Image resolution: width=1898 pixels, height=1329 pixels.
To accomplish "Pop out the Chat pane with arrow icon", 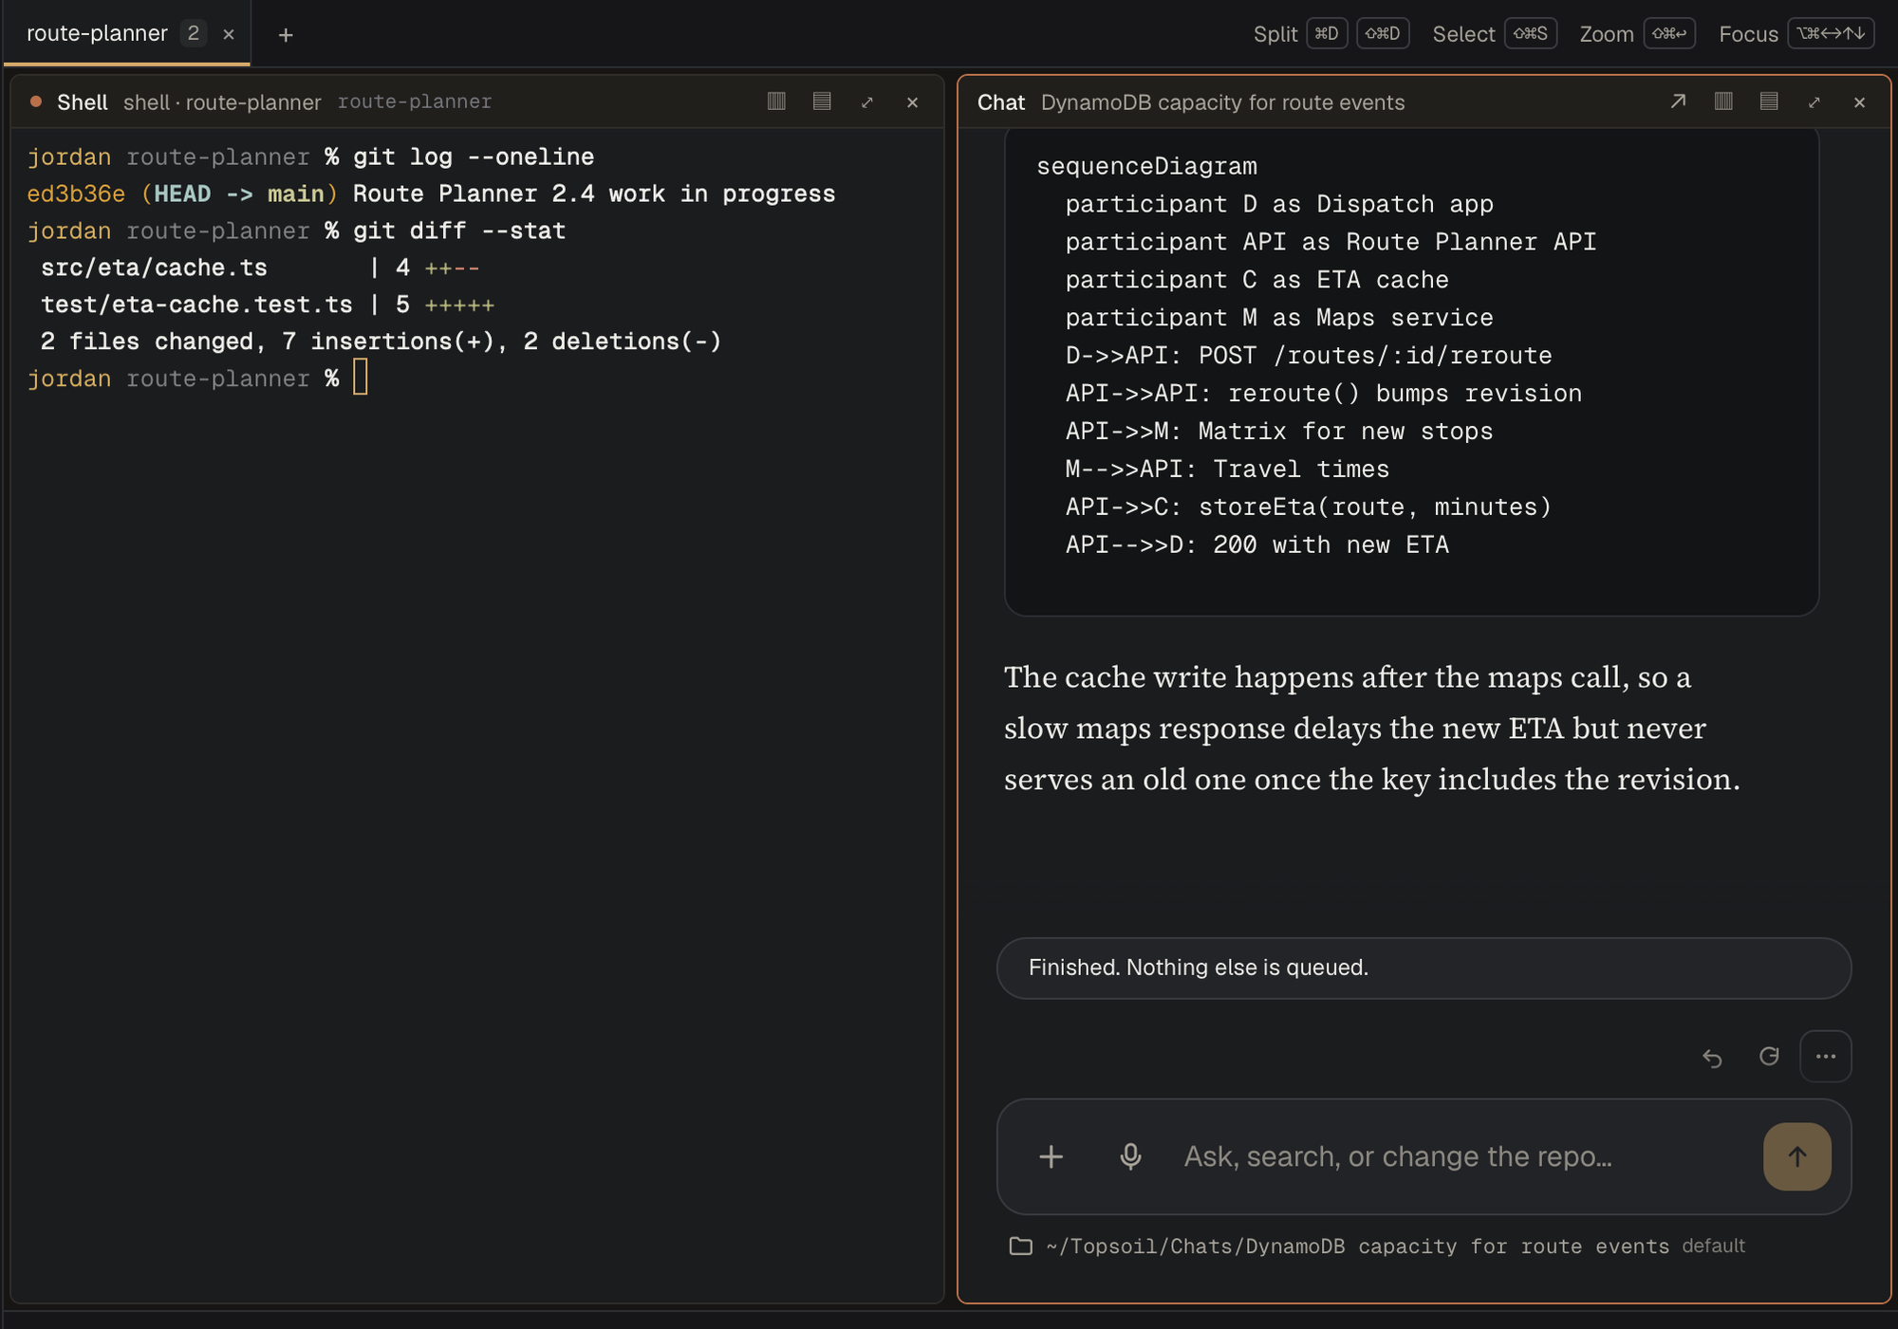I will 1678,102.
